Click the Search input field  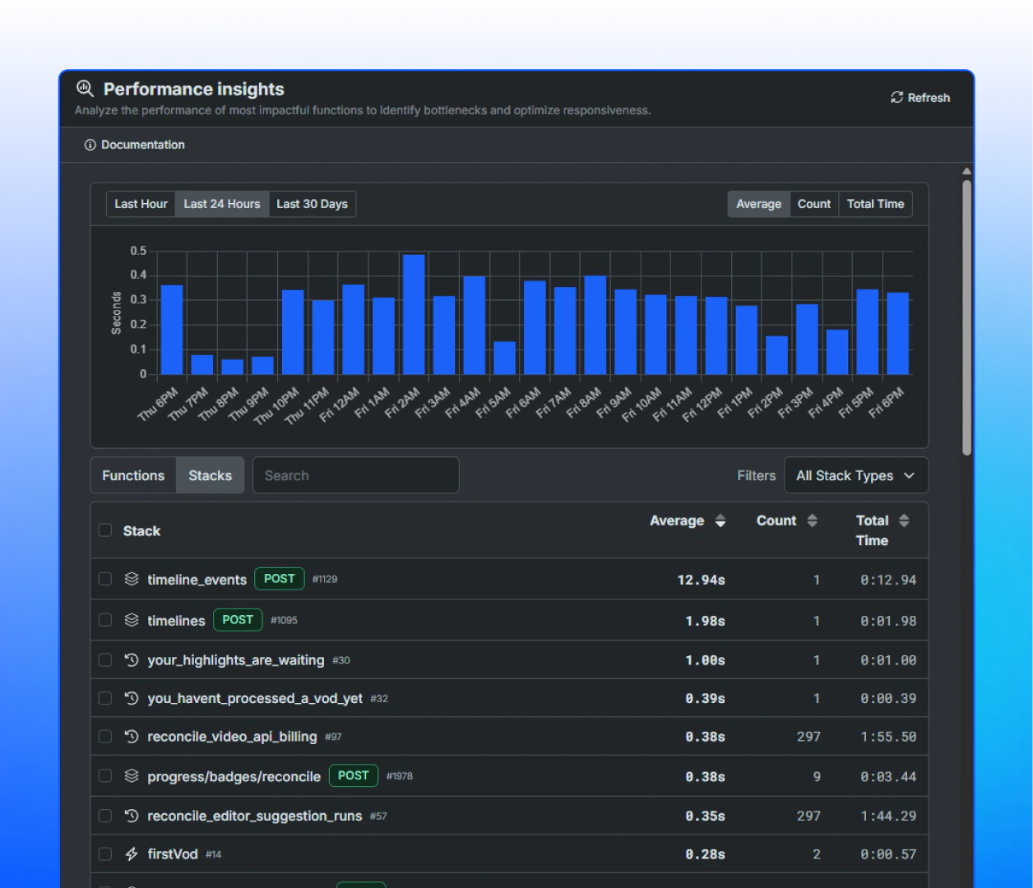(x=355, y=475)
